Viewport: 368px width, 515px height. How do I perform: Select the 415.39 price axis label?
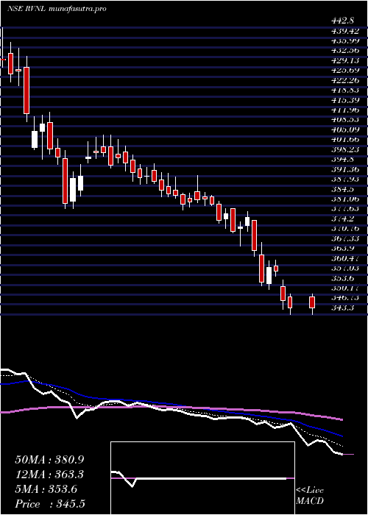click(x=345, y=100)
